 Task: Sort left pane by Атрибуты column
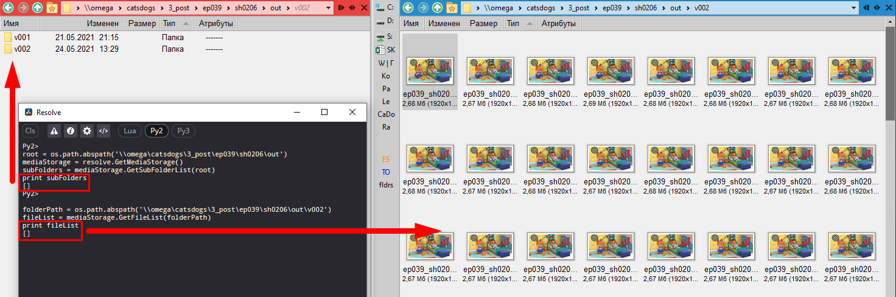(216, 23)
